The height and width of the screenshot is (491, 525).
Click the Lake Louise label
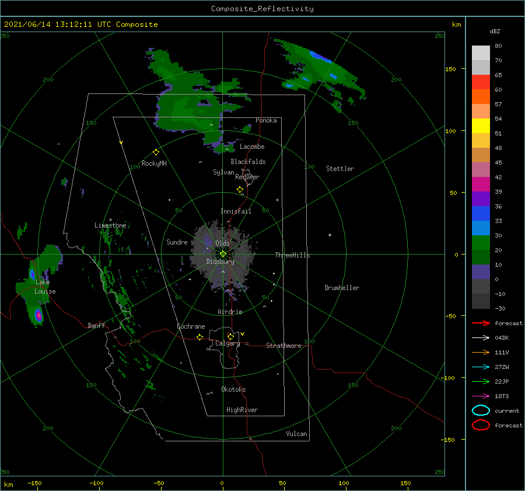(45, 287)
